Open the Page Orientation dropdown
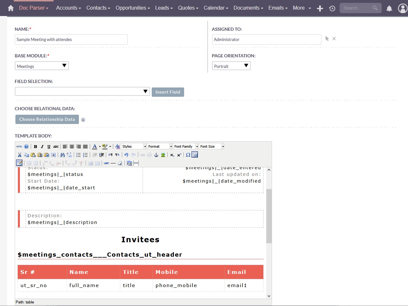The height and width of the screenshot is (306, 408). click(231, 66)
